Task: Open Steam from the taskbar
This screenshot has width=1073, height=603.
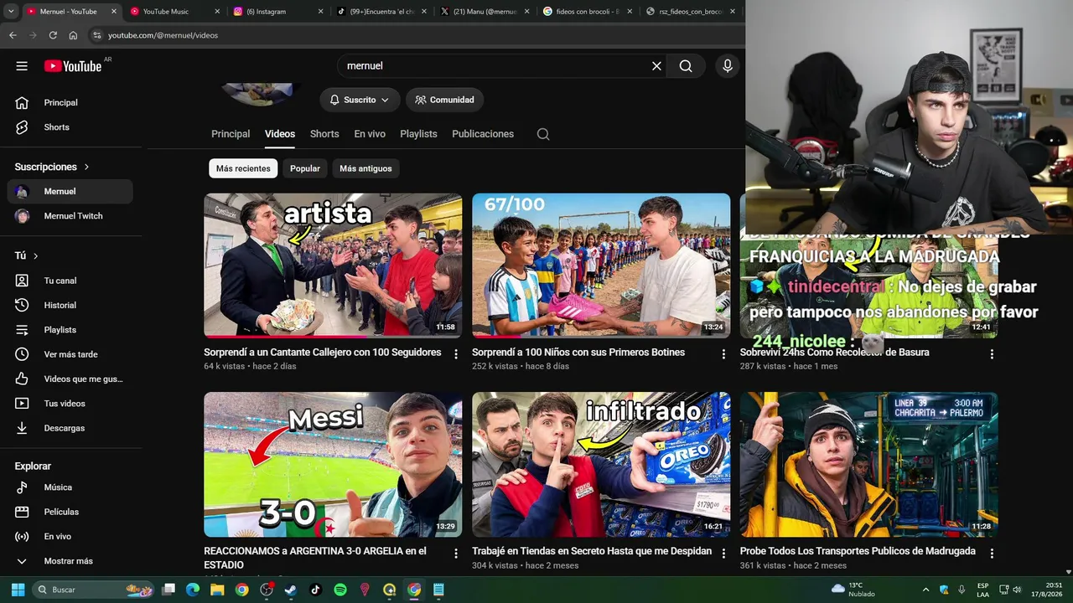Action: click(291, 590)
